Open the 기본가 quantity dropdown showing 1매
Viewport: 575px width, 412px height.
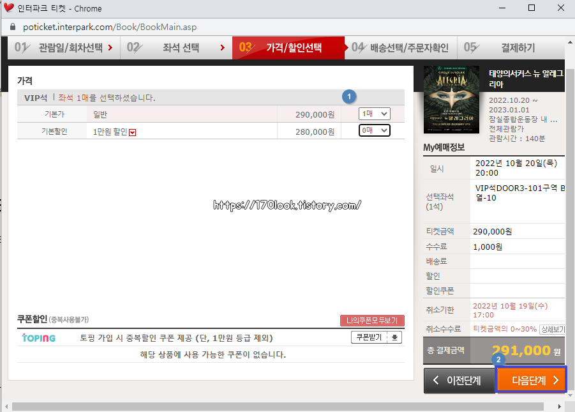click(374, 113)
